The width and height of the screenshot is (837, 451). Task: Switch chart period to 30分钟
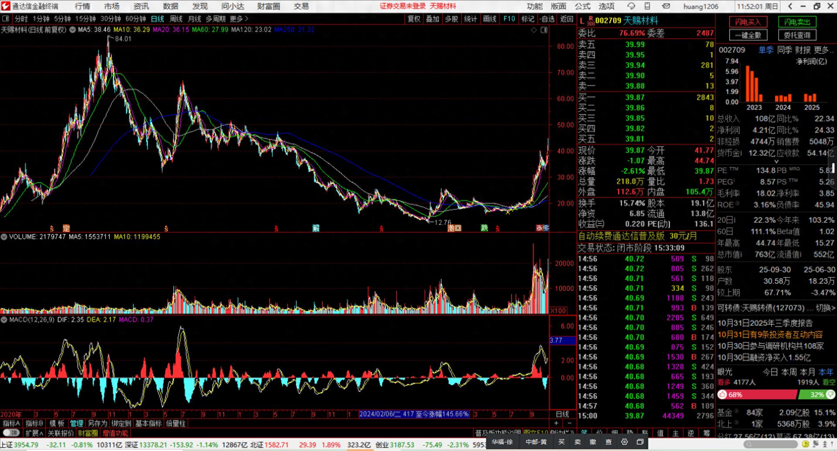tap(111, 19)
